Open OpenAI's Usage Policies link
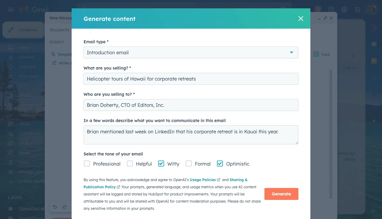 [x=203, y=180]
